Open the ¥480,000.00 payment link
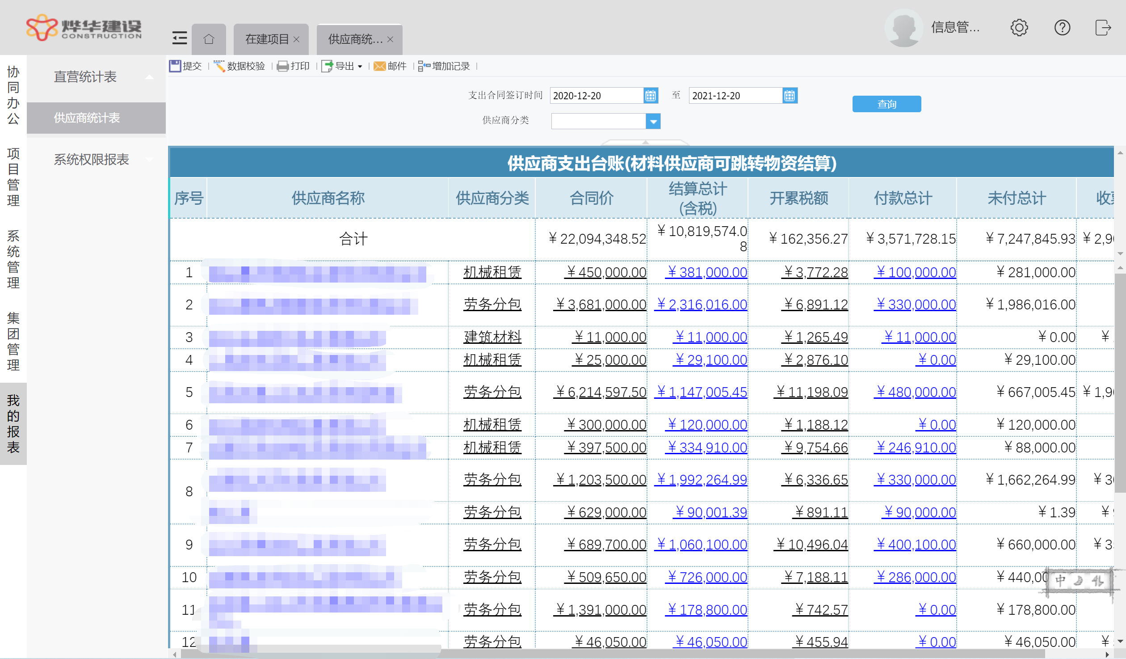Viewport: 1126px width, 659px height. click(916, 392)
